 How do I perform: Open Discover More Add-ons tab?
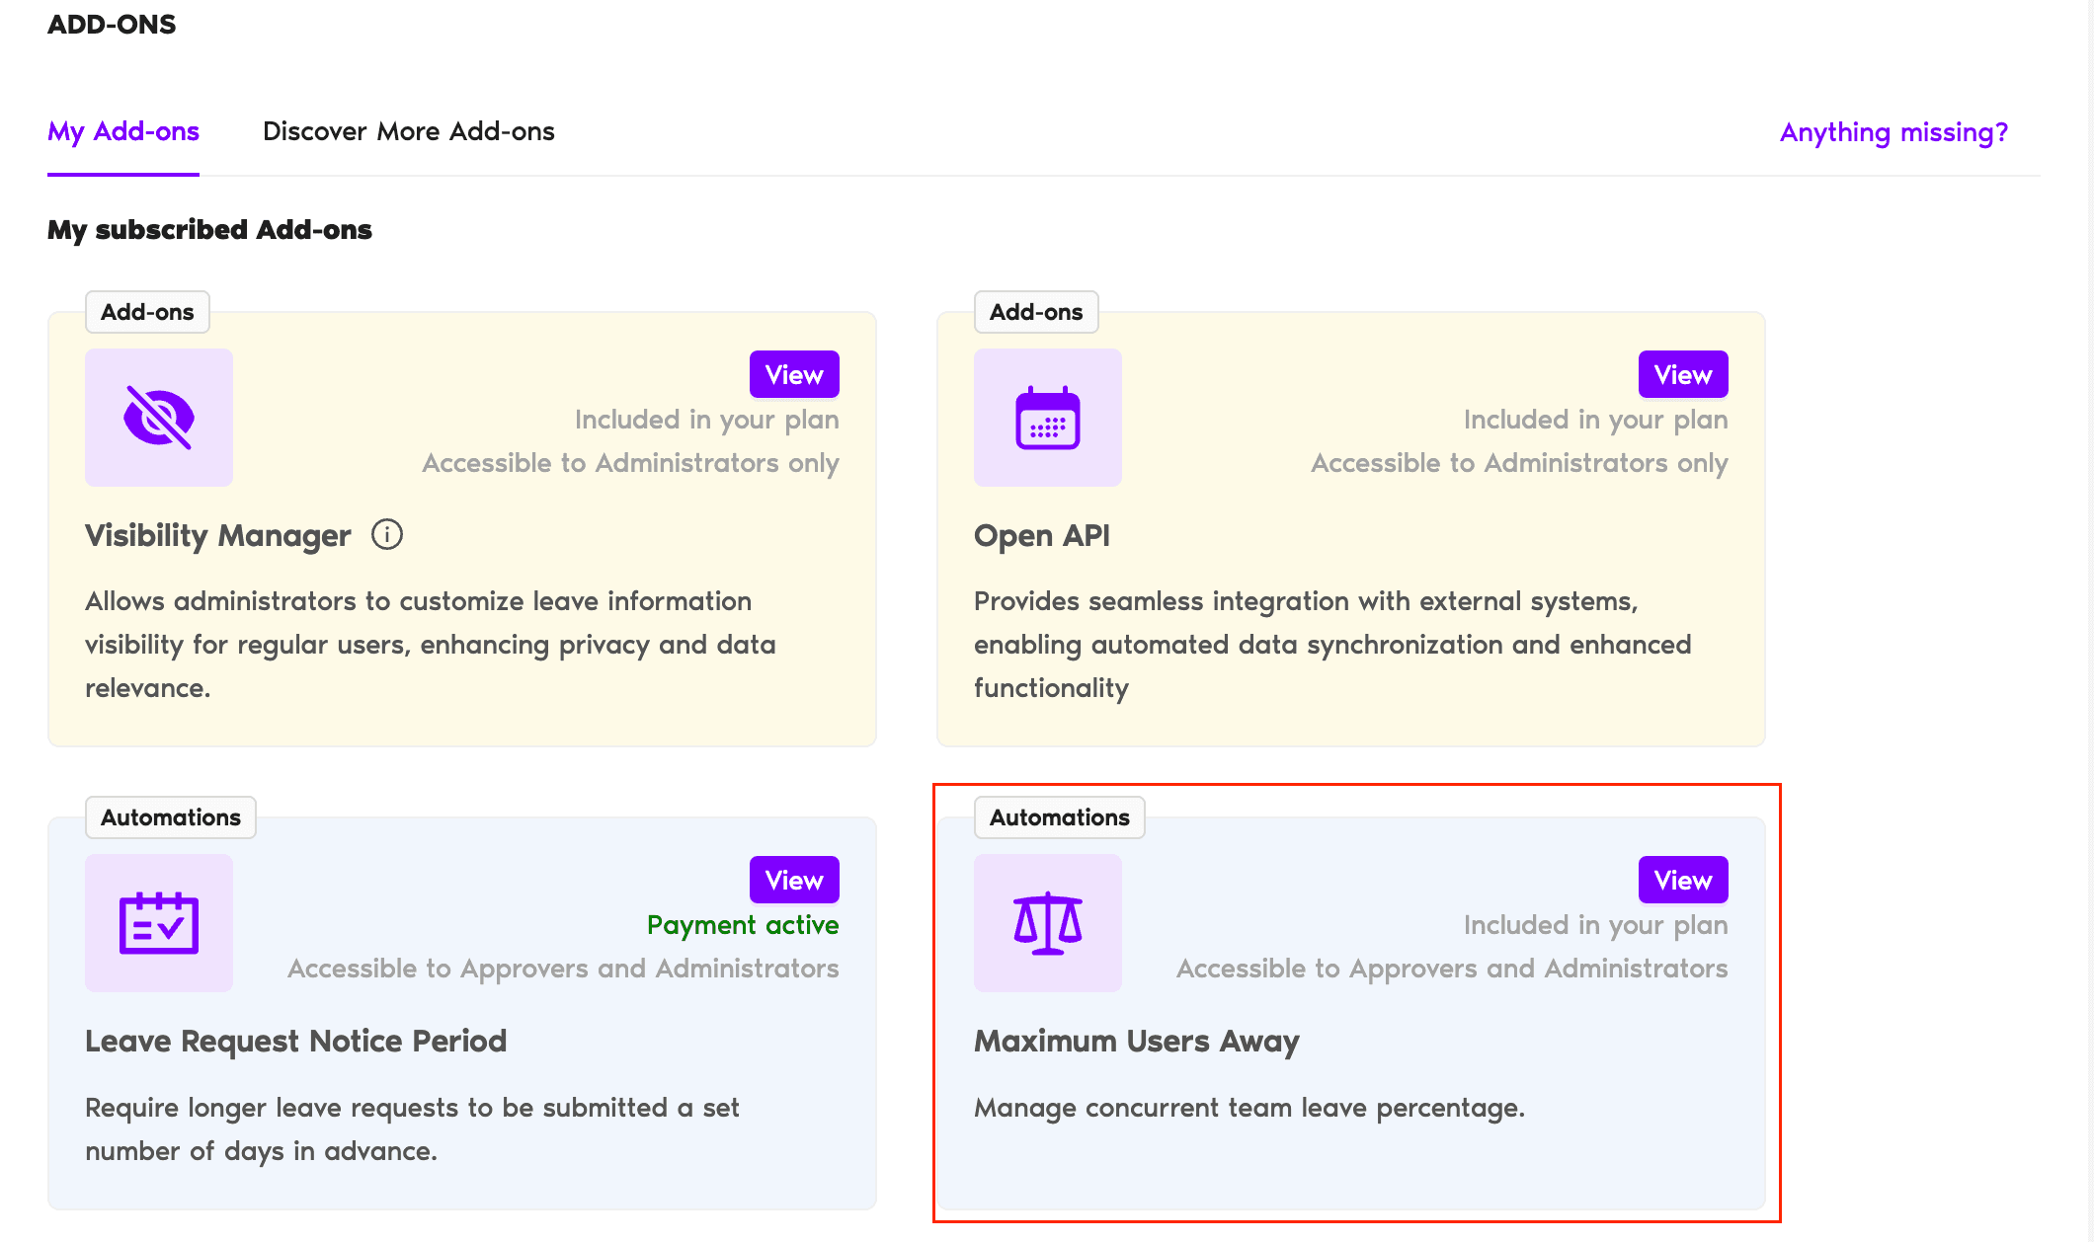tap(408, 131)
